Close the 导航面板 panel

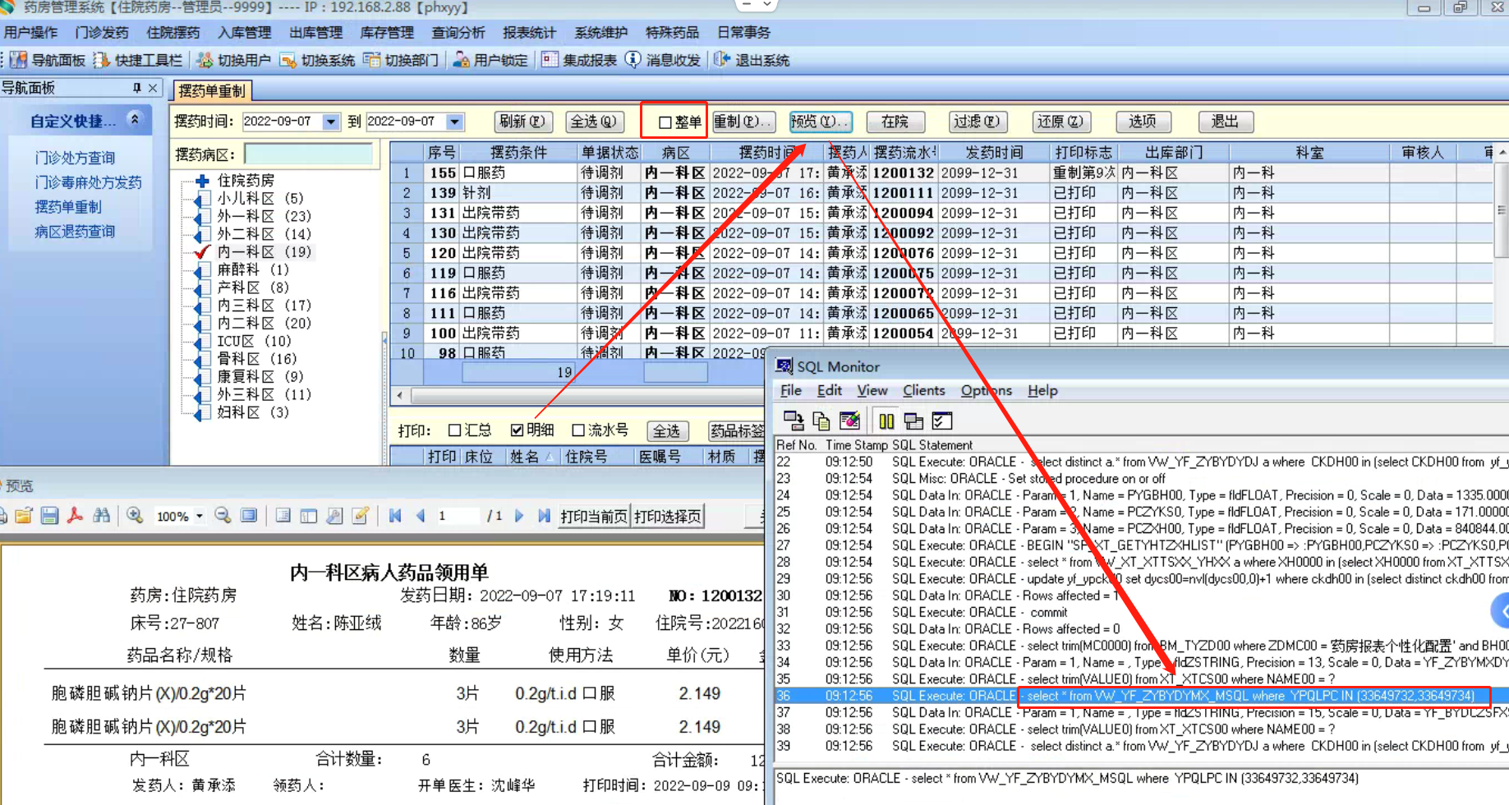click(153, 88)
